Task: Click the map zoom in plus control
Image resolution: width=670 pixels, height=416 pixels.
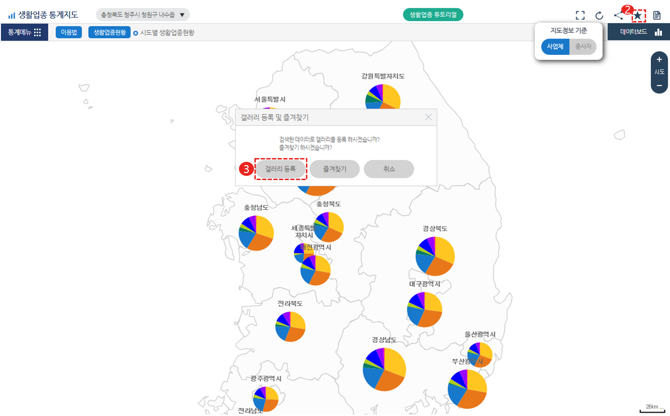Action: coord(659,60)
